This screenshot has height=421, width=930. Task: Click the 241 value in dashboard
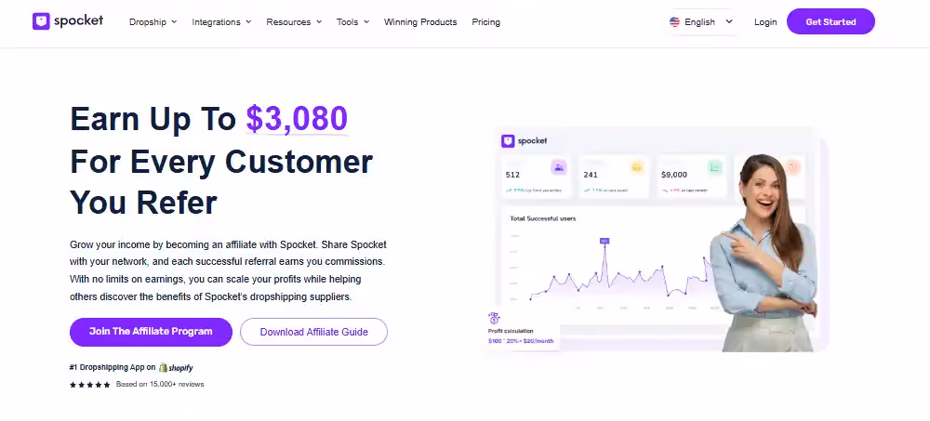(591, 175)
